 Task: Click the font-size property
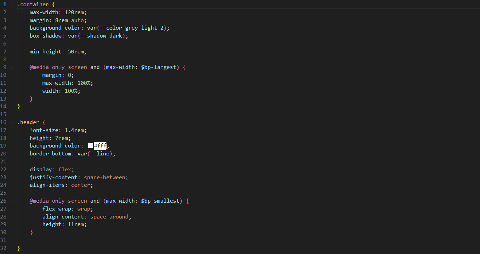point(44,130)
